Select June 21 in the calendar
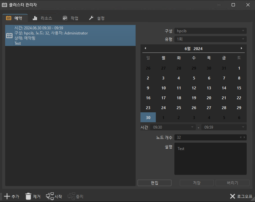The width and height of the screenshot is (255, 202). coord(224,98)
